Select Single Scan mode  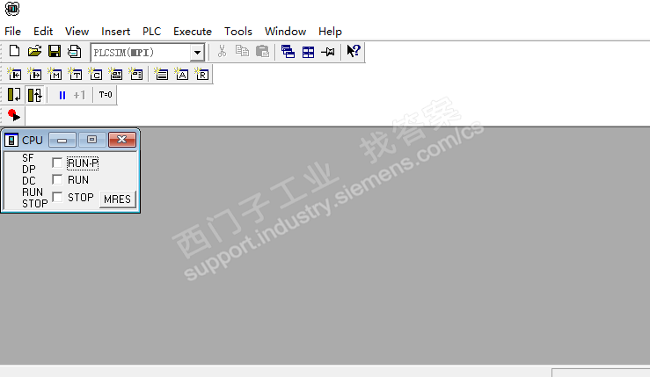pyautogui.click(x=14, y=95)
